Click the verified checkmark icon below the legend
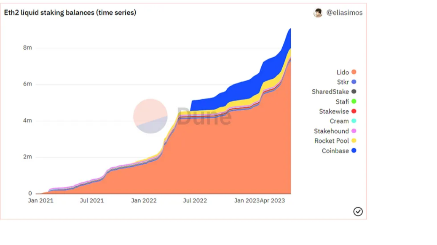The width and height of the screenshot is (437, 245). point(358,211)
